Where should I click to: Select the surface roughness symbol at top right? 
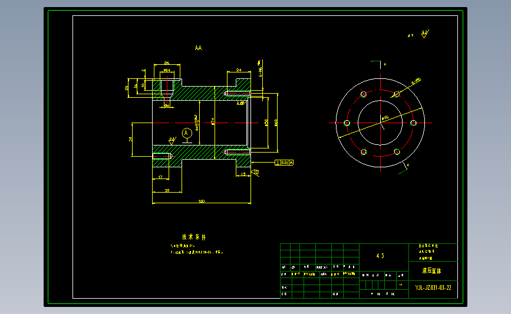coord(425,34)
